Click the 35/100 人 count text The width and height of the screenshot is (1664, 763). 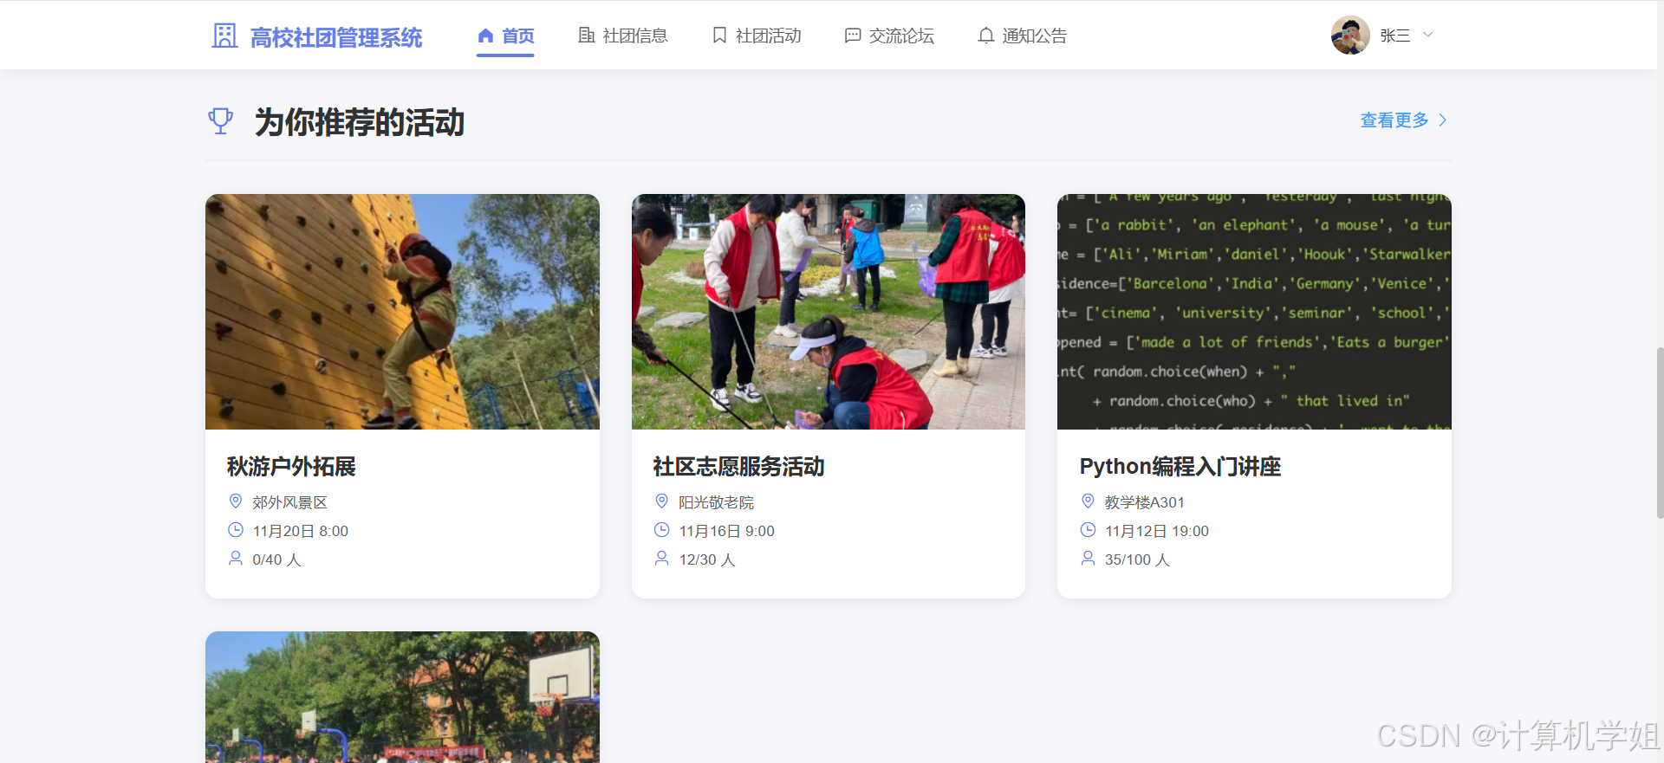(x=1137, y=559)
